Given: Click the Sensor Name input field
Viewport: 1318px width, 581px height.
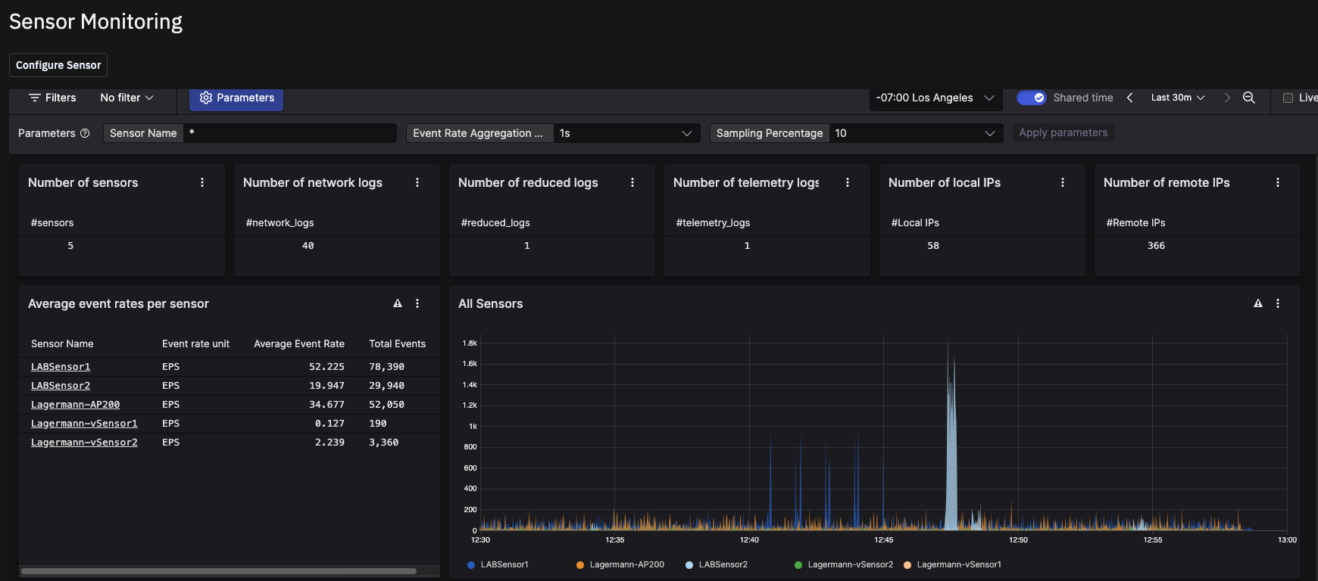Looking at the screenshot, I should (289, 133).
